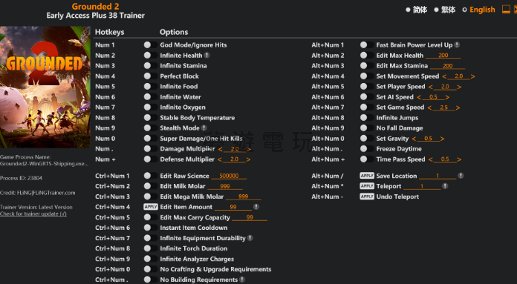Enable Infinite Oxygen
The width and height of the screenshot is (517, 284).
150,107
